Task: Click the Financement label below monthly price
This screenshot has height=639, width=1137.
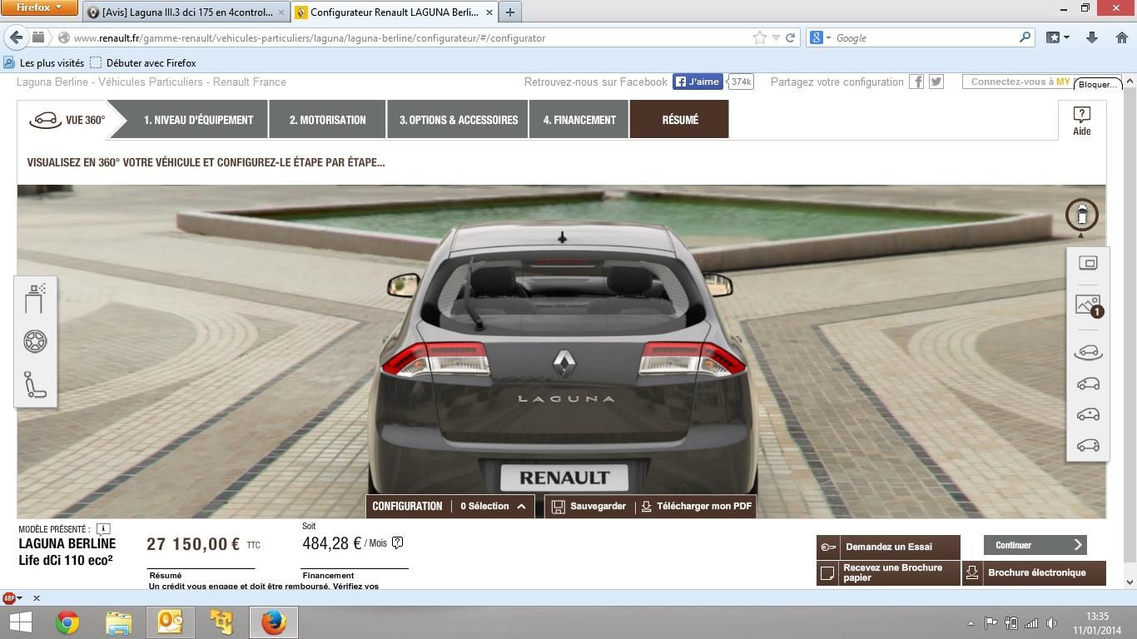Action: click(x=328, y=575)
